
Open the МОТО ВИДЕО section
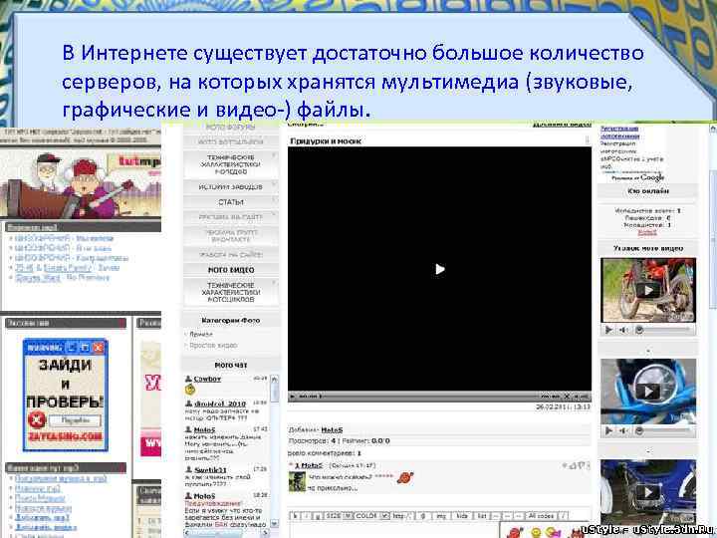click(231, 270)
